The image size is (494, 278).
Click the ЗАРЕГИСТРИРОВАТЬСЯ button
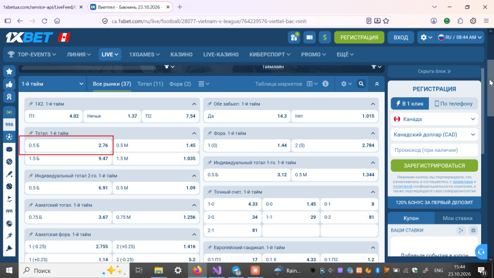434,165
